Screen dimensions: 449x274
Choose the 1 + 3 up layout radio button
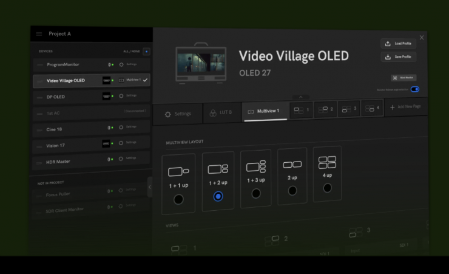(x=256, y=193)
